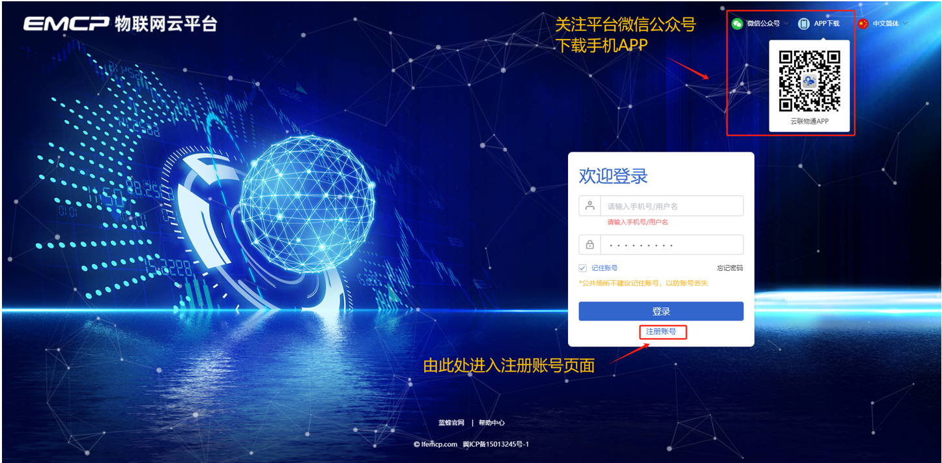Click the 手机号/用户名 input field
The image size is (942, 463).
pyautogui.click(x=672, y=206)
